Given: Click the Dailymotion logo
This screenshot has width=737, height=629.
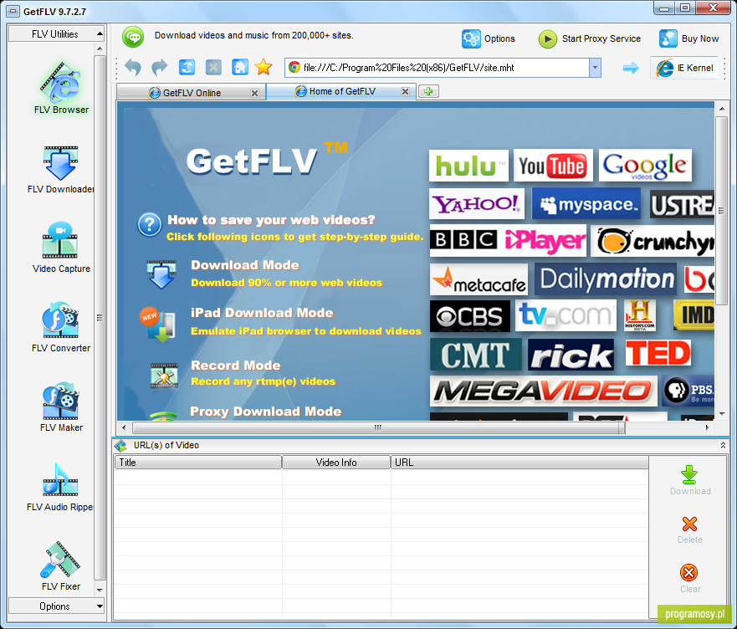Looking at the screenshot, I should pos(606,279).
